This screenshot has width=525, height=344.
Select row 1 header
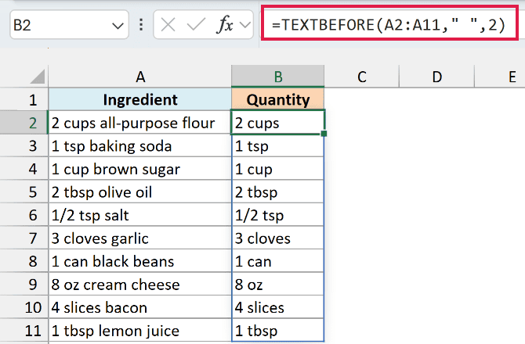(x=24, y=99)
